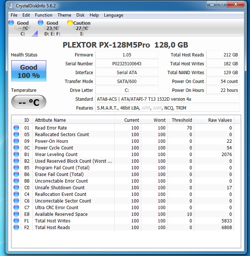
Task: Click the temperature display button
Action: 29,102
